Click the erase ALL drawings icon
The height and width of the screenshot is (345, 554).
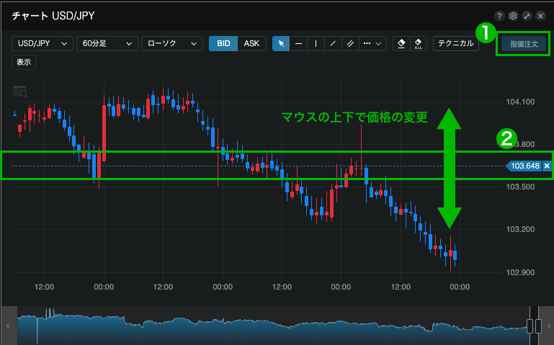419,44
